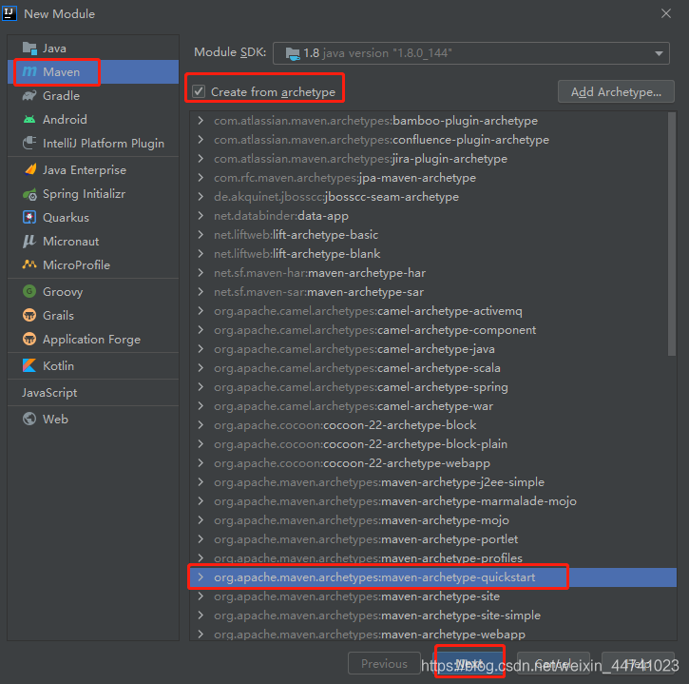Click the Add Archetype... button
Viewport: 689px width, 684px height.
[x=616, y=91]
